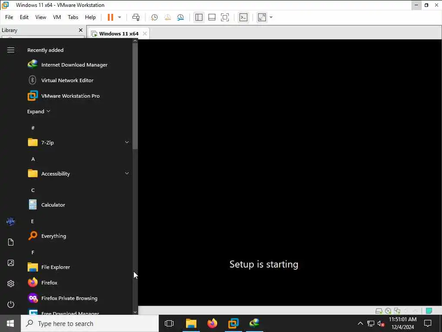This screenshot has height=332, width=442.
Task: Toggle the console view icon
Action: 243,17
